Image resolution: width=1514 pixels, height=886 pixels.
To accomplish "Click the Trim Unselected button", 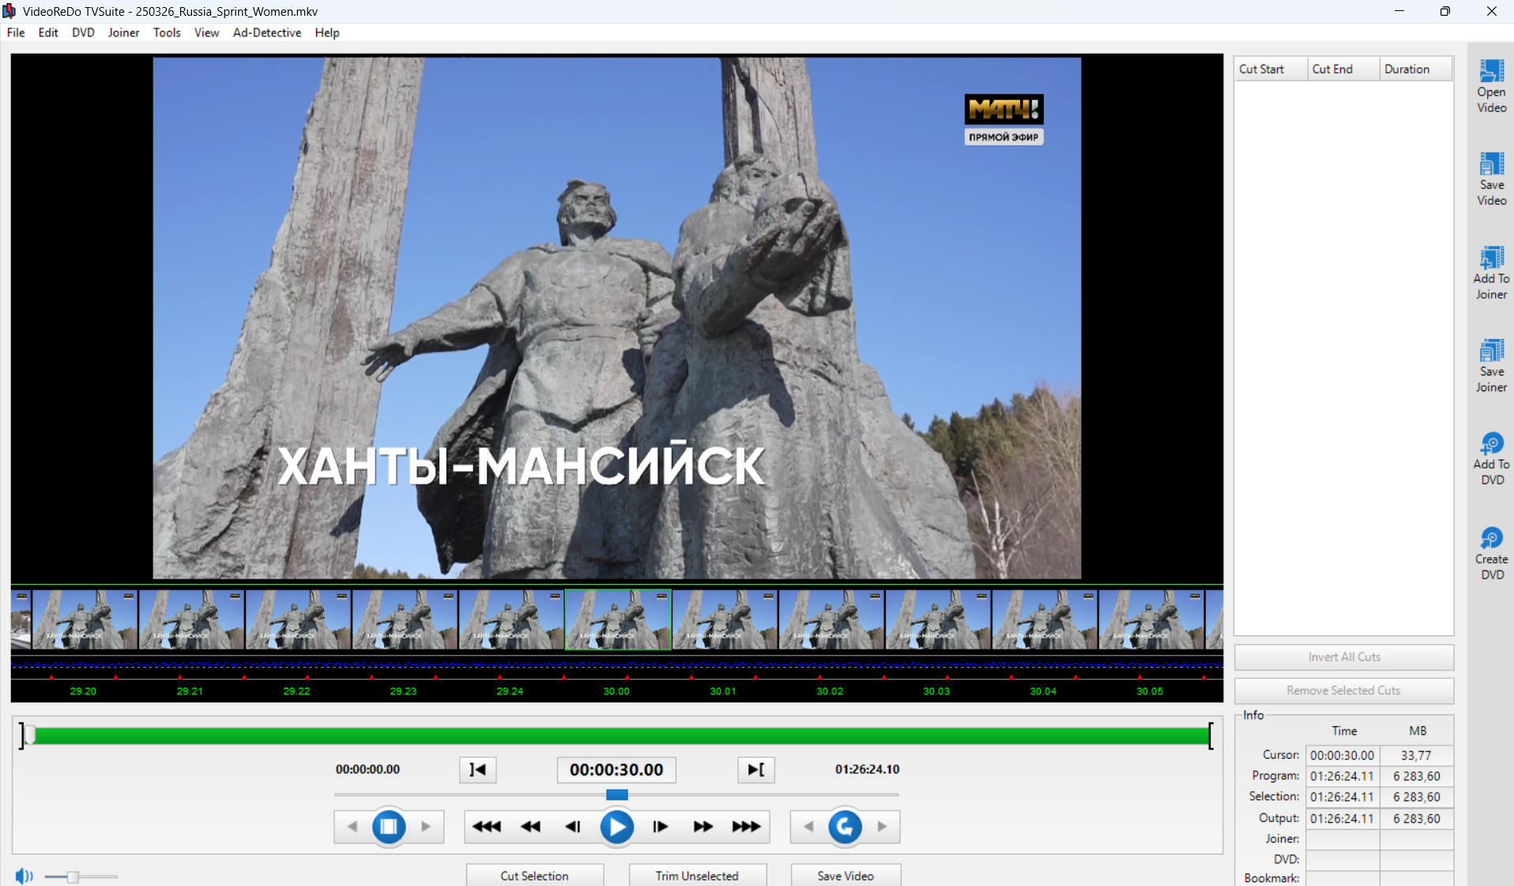I will tap(697, 875).
